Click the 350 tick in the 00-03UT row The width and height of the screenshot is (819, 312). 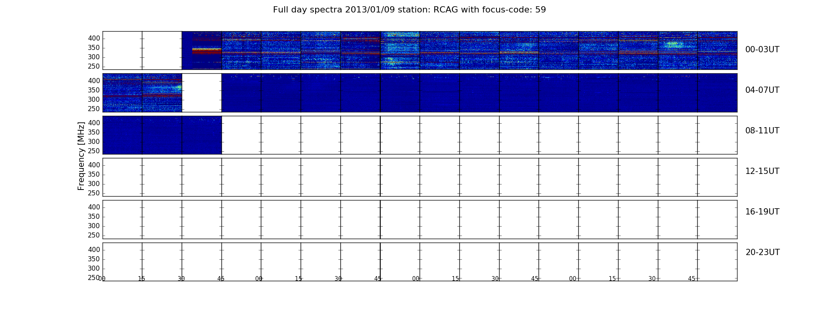(x=94, y=48)
